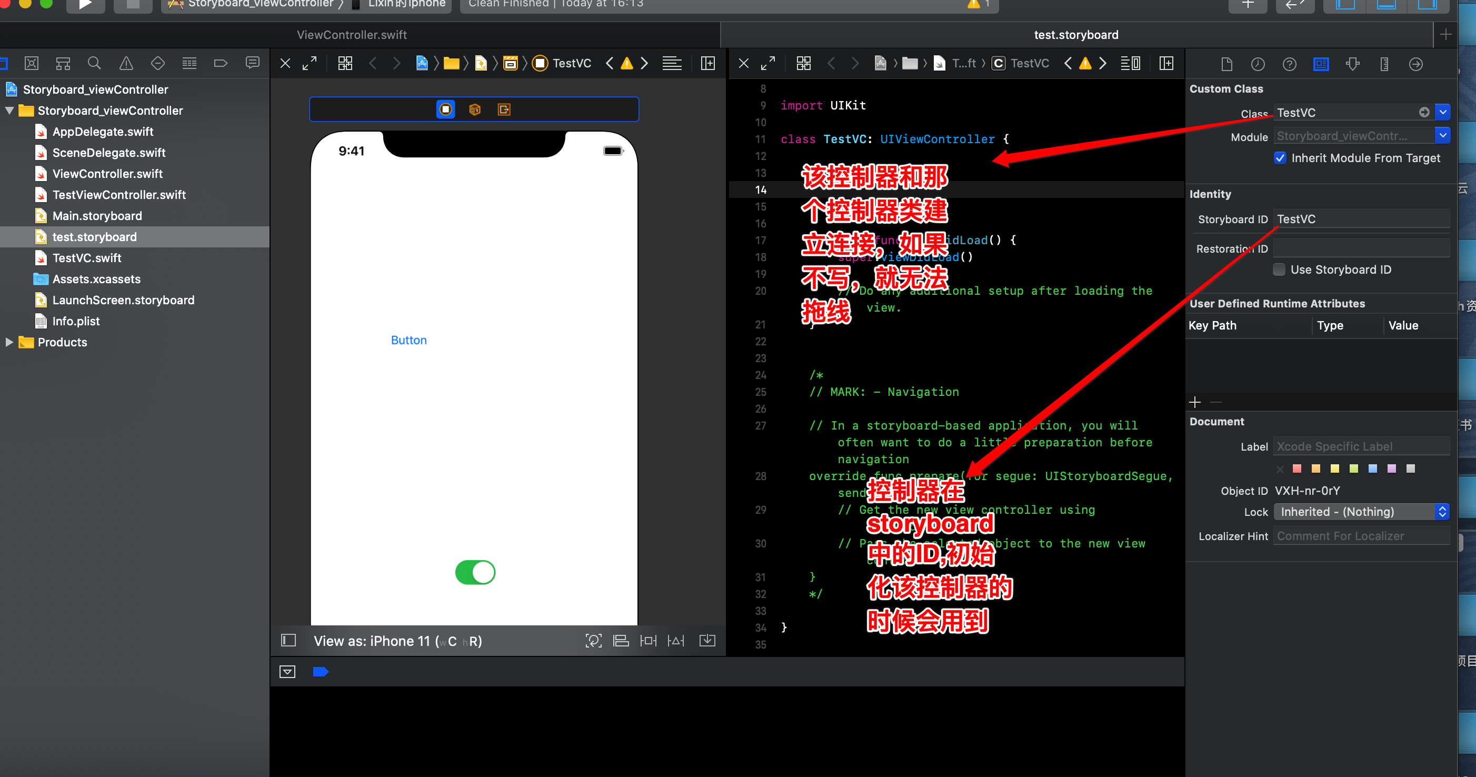Jump to the TestVC class definition arrow
Image resolution: width=1476 pixels, height=777 pixels.
pos(1424,112)
